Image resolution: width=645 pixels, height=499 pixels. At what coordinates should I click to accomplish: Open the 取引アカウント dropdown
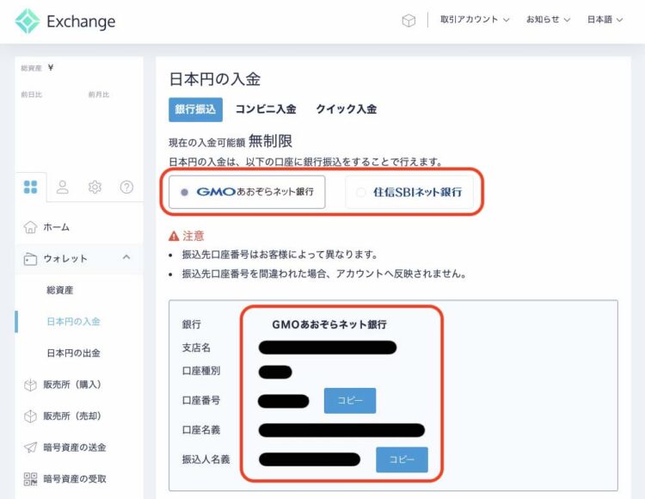(x=475, y=19)
